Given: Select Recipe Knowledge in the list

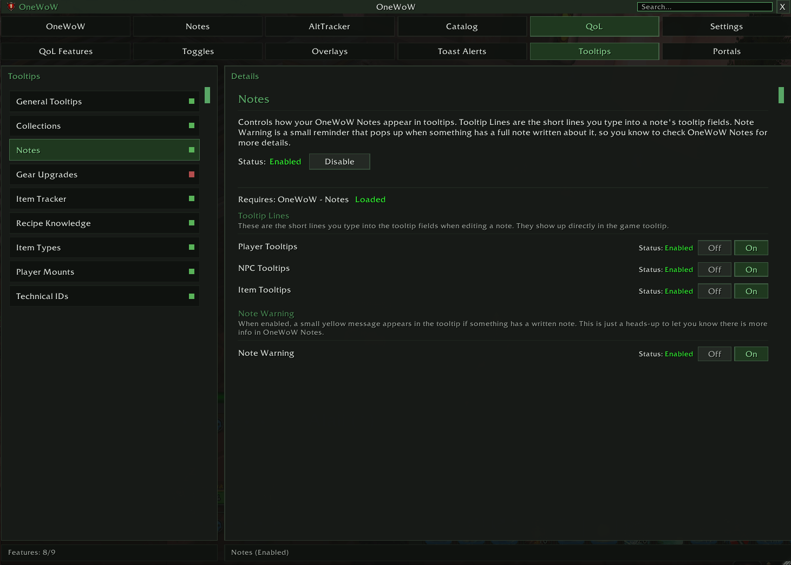Looking at the screenshot, I should click(104, 223).
